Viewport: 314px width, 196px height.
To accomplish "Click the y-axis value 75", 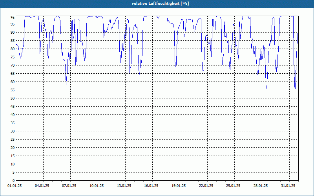I will pyautogui.click(x=13, y=57).
